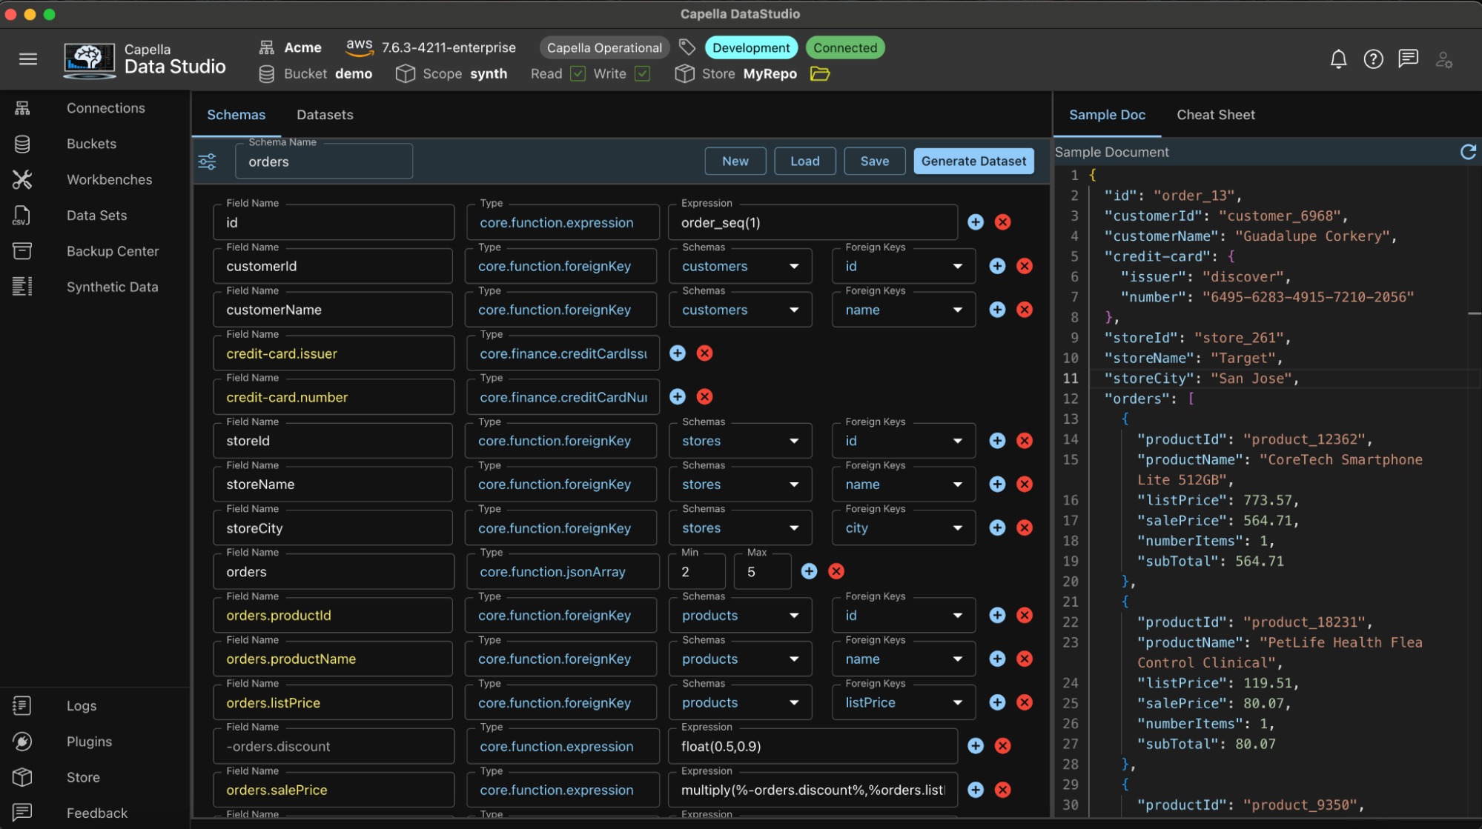
Task: Delete the orders jsonArray field
Action: tap(836, 571)
